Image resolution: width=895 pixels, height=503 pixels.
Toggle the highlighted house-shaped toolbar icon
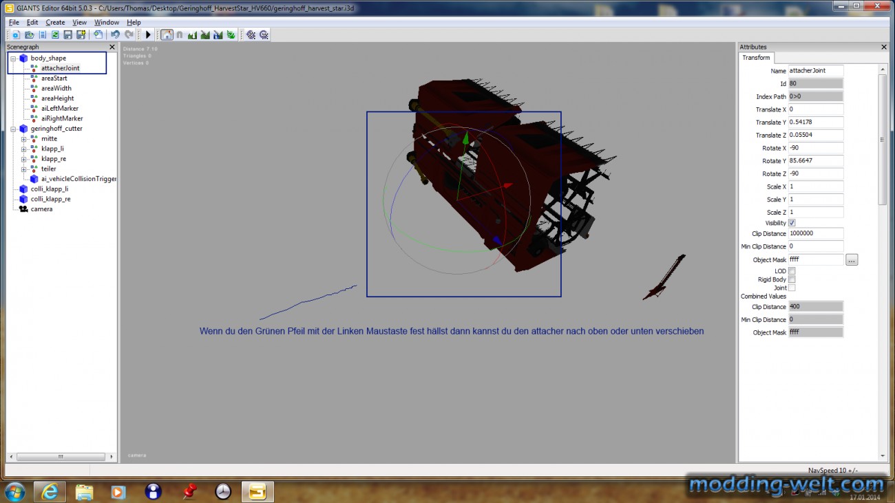point(167,34)
